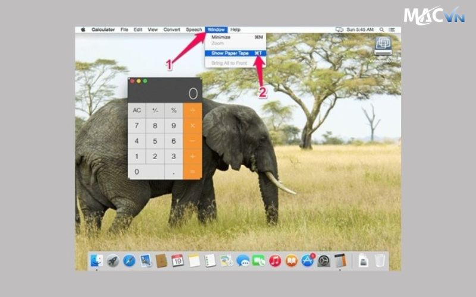
Task: Tap the 8 key on calculator
Action: click(155, 125)
